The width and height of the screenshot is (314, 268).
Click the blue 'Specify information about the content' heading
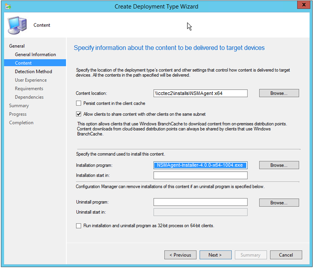pyautogui.click(x=169, y=48)
